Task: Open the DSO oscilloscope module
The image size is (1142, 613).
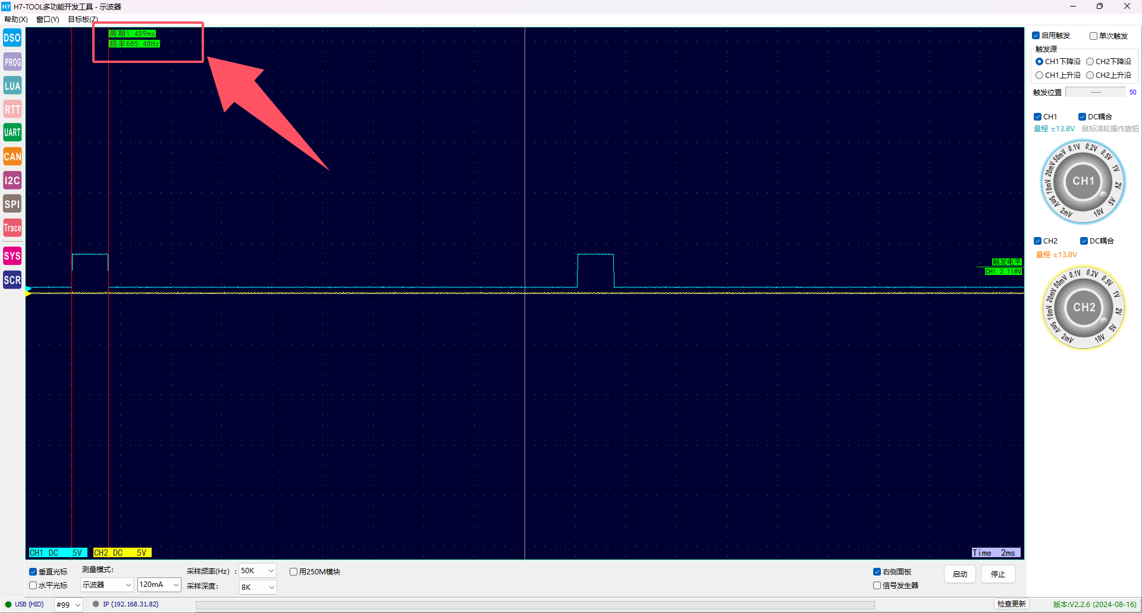Action: click(12, 38)
